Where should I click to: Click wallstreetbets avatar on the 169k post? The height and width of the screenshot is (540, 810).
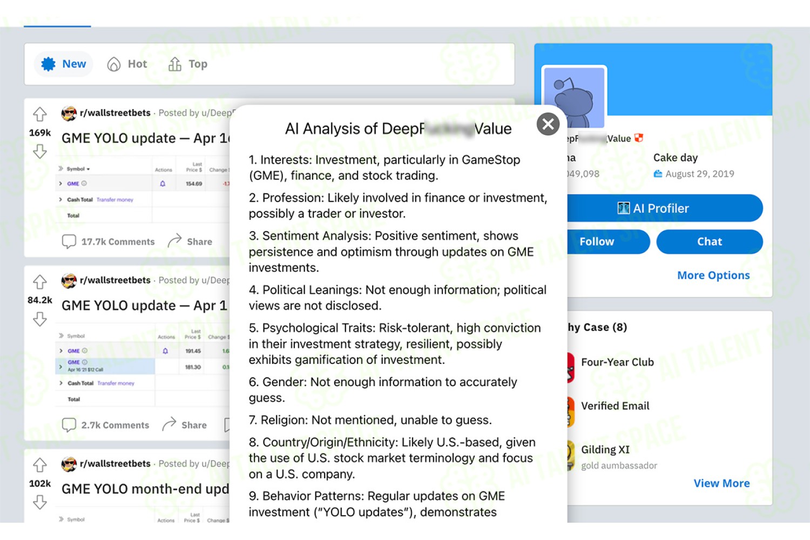pyautogui.click(x=69, y=113)
